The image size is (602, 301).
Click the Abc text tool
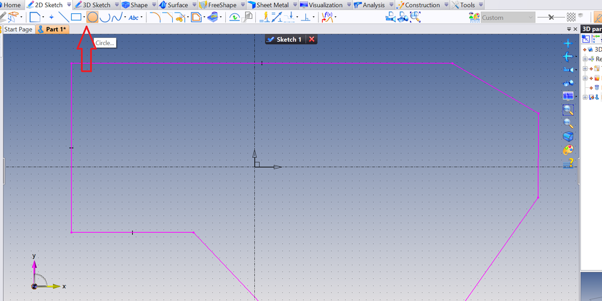[x=134, y=17]
